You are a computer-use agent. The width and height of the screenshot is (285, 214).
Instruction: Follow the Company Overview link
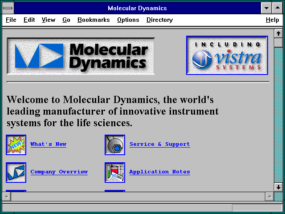tap(59, 172)
